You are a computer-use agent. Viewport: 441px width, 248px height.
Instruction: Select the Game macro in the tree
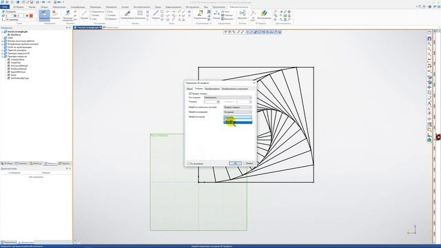(14, 75)
